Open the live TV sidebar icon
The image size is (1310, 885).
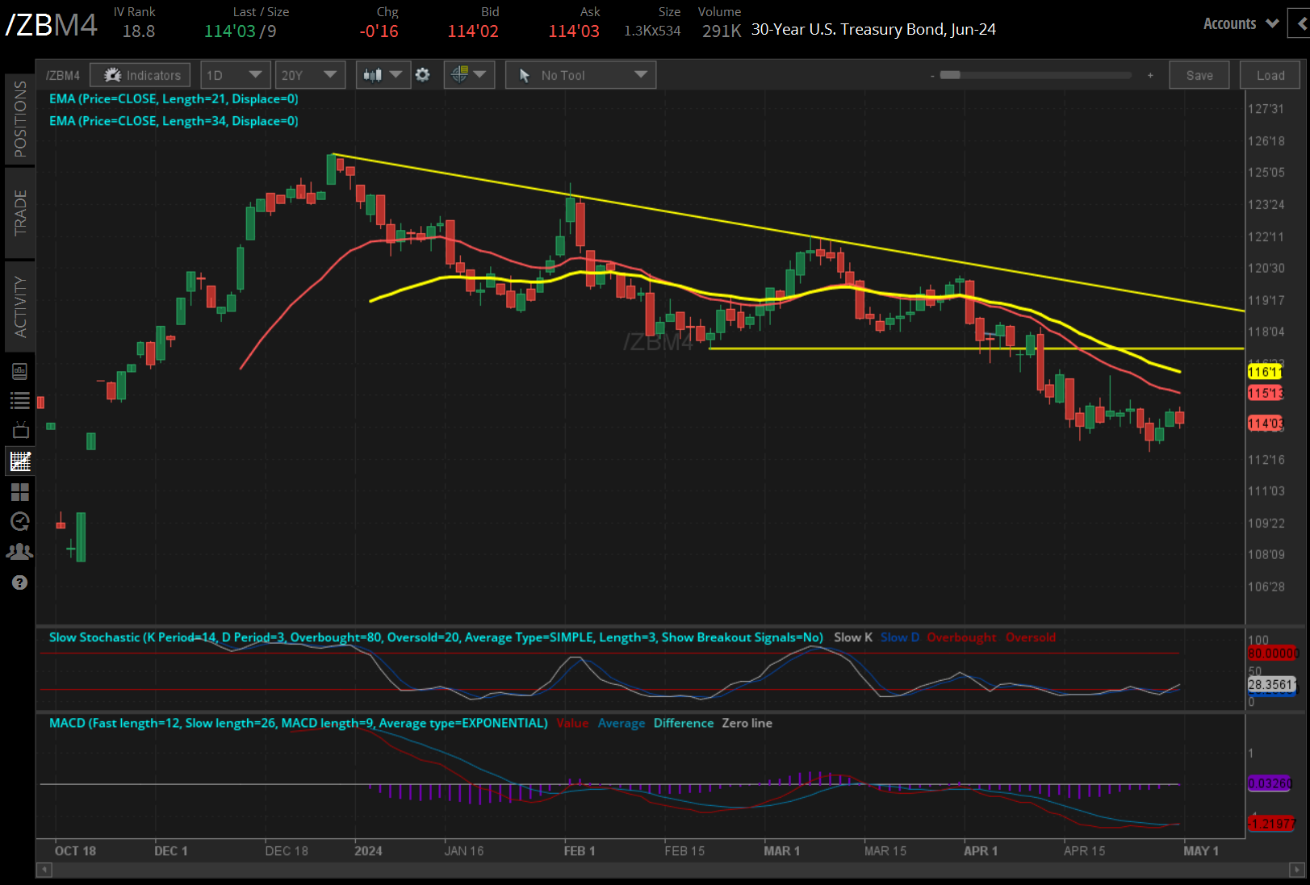[x=19, y=430]
